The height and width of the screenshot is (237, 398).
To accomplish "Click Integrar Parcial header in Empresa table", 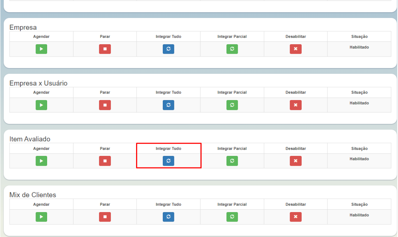I will [x=232, y=37].
